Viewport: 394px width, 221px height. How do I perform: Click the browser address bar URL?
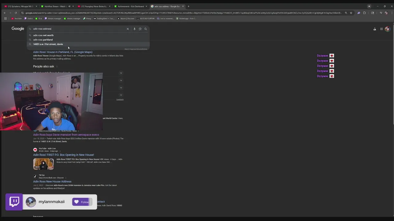[183, 13]
